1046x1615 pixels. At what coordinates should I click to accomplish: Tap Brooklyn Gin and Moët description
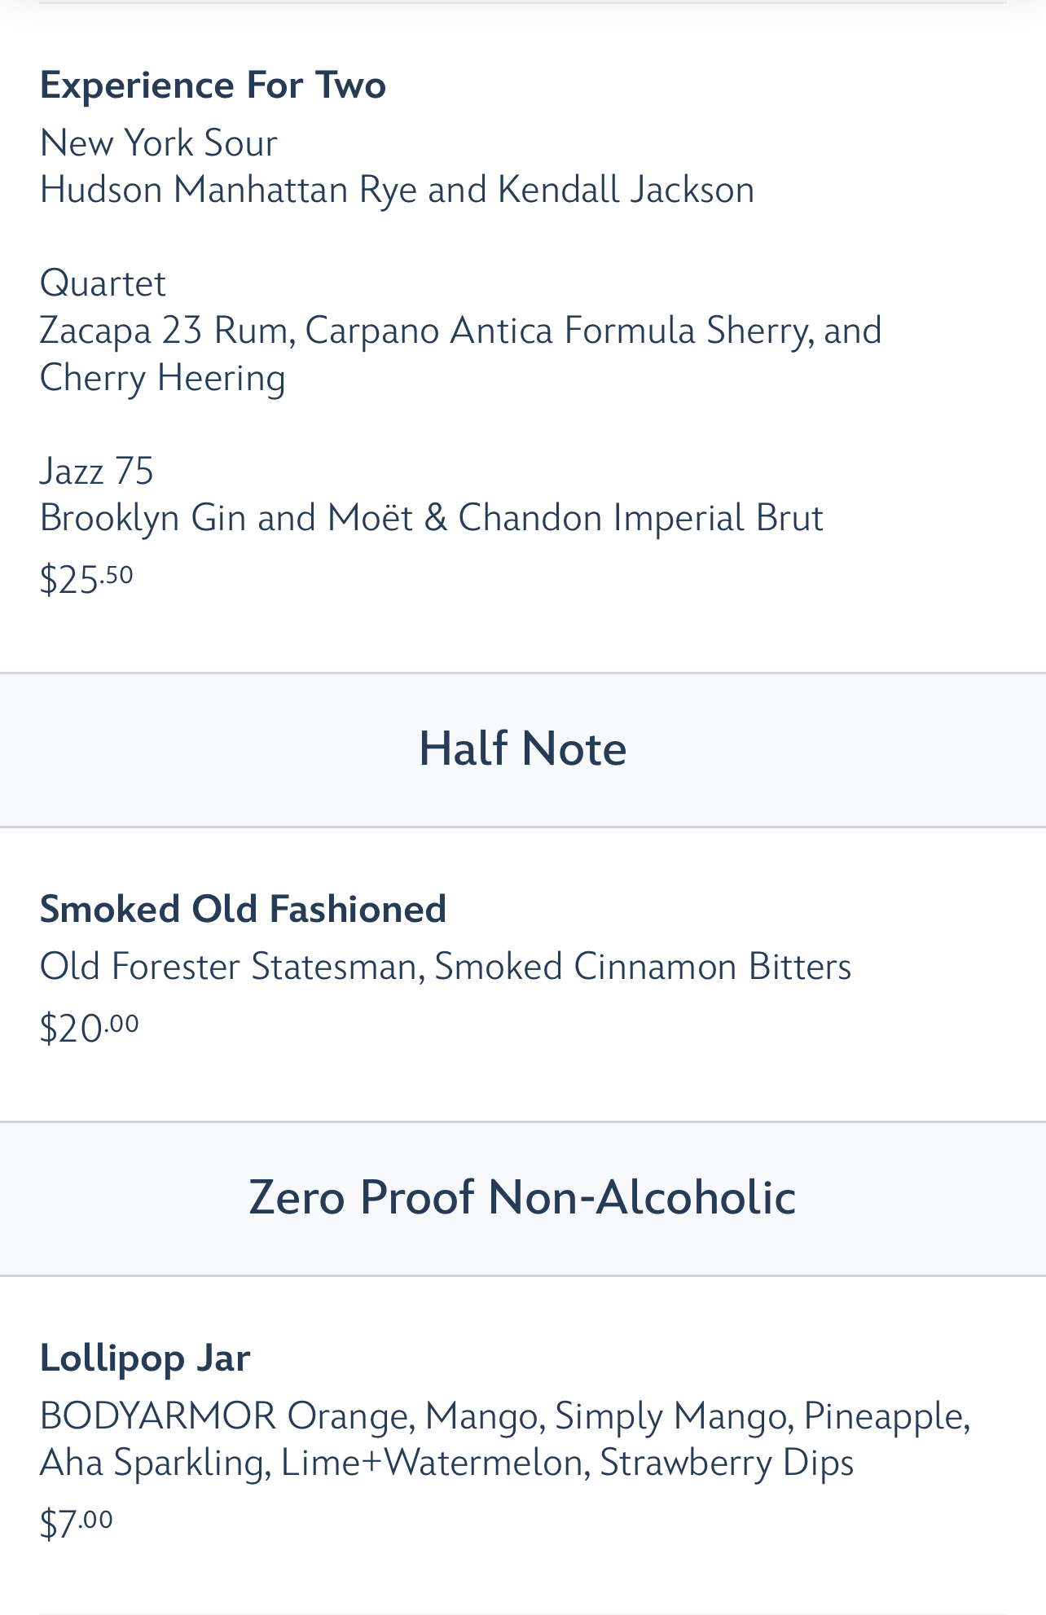(x=431, y=518)
